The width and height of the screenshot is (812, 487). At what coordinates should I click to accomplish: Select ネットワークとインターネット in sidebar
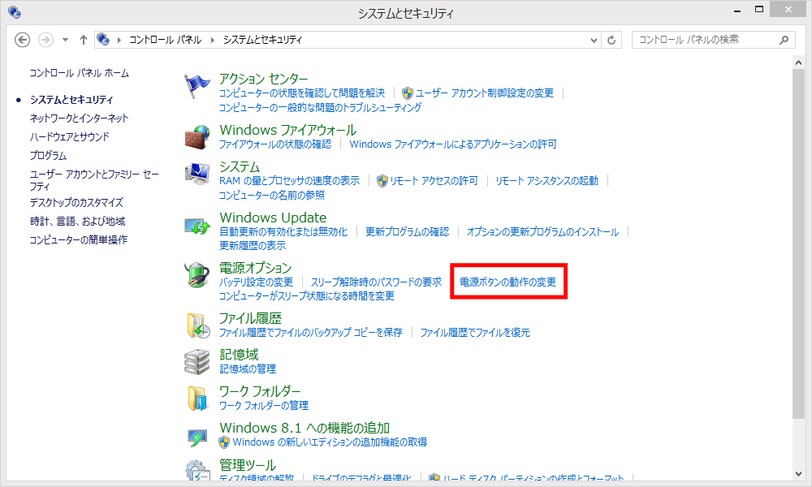coord(80,118)
